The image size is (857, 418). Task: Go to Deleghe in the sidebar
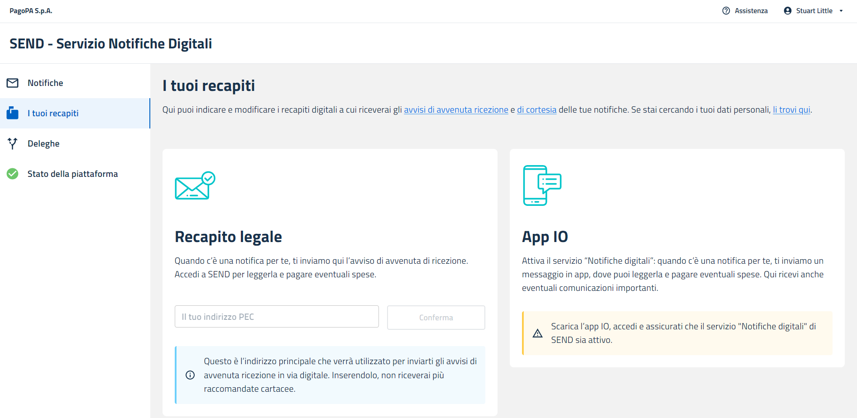pos(43,143)
